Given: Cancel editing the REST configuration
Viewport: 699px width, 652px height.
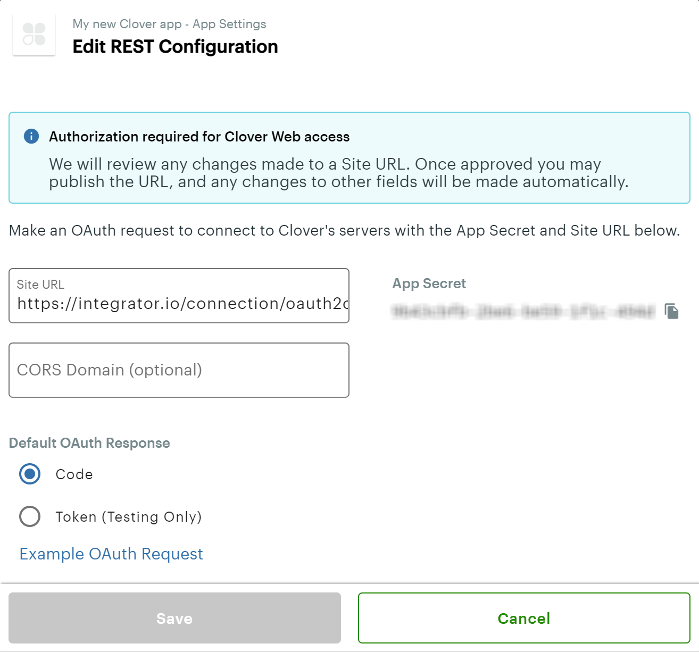Looking at the screenshot, I should point(524,618).
